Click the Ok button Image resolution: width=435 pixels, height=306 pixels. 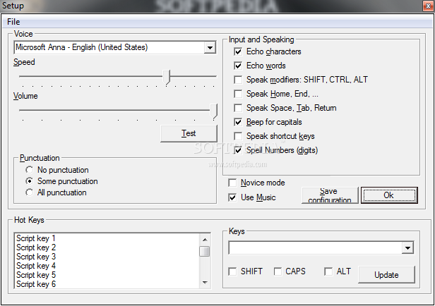(x=389, y=195)
